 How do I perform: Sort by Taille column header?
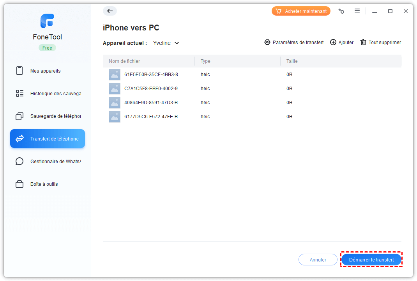292,61
